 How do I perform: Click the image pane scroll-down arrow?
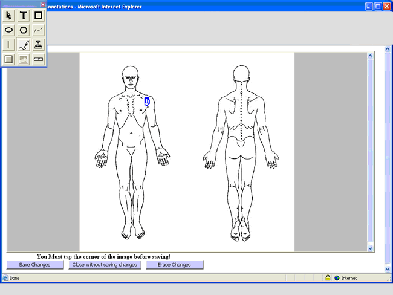371,248
